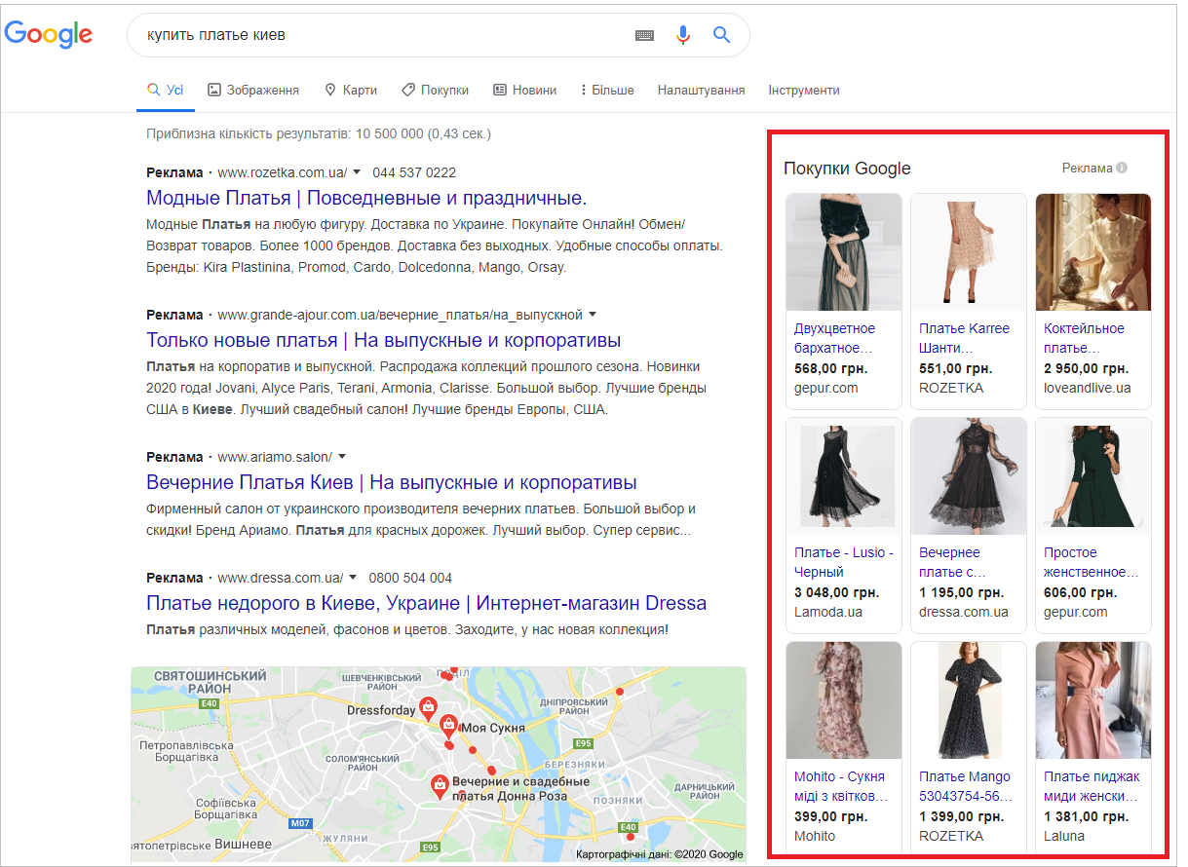
Task: Click seller name Laluna
Action: [1064, 836]
